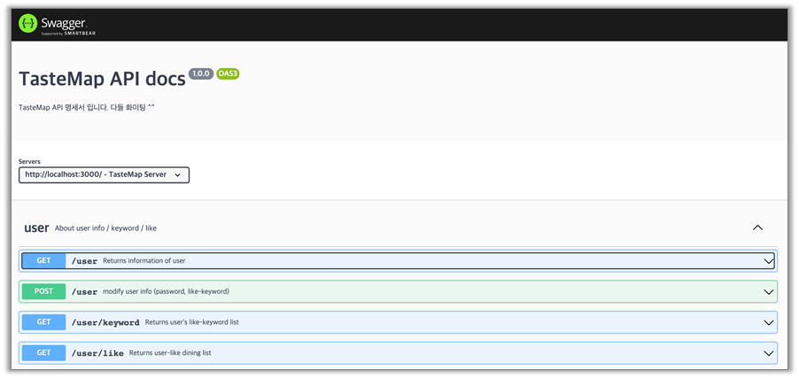This screenshot has height=378, width=799.
Task: Expand the GET /user operation chevron
Action: (768, 261)
